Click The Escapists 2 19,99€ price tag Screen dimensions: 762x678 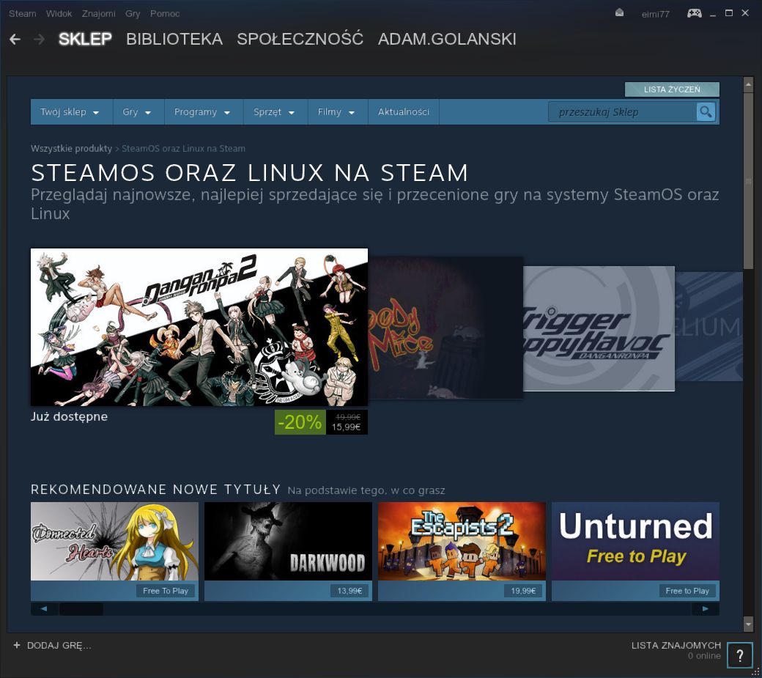tap(523, 591)
